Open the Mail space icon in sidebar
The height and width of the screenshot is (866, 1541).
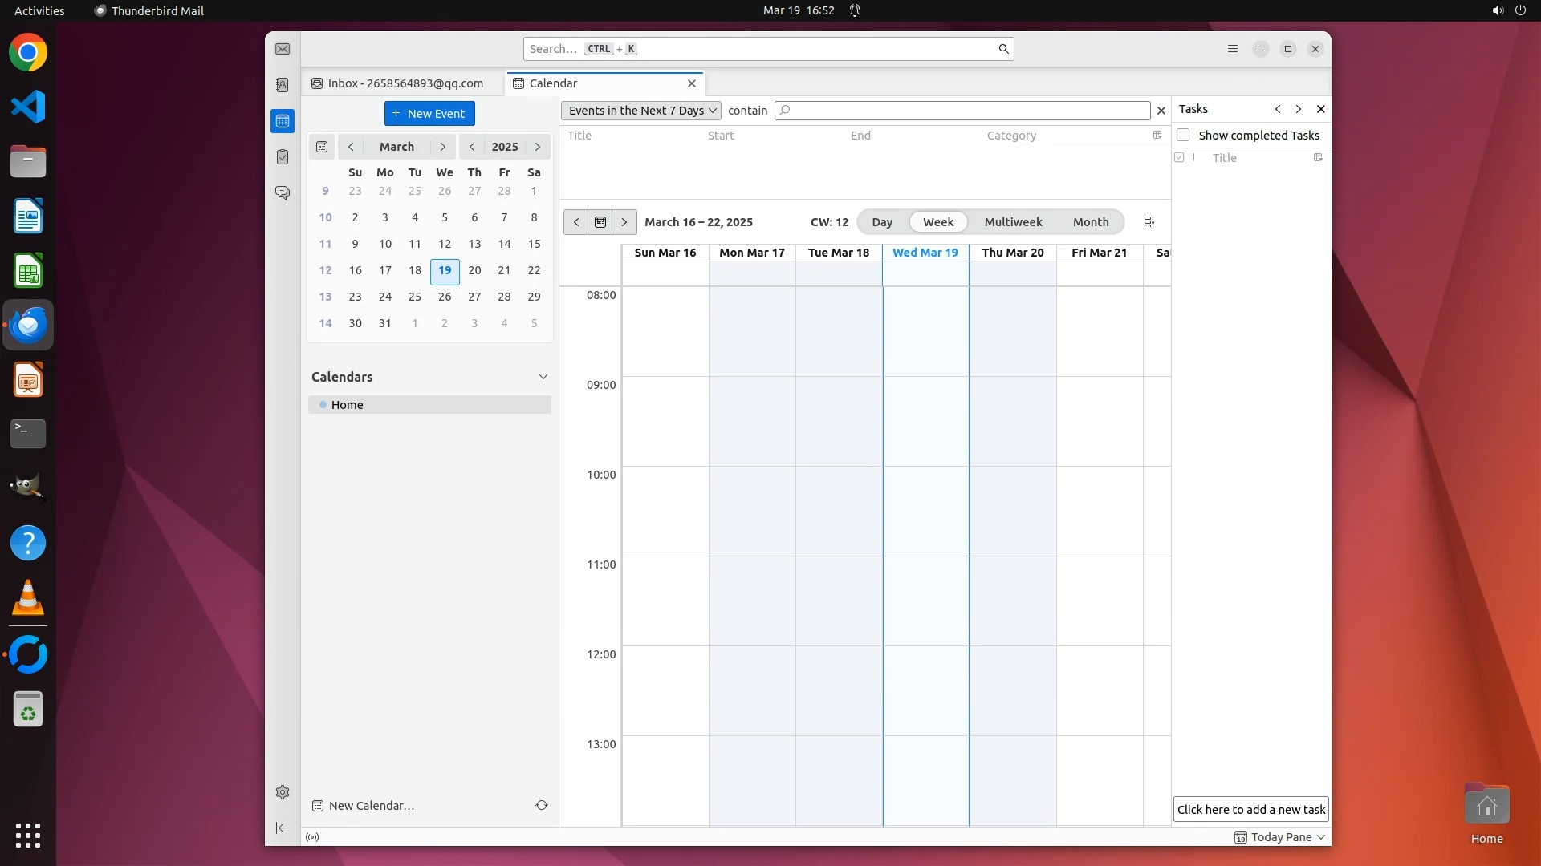click(x=283, y=49)
